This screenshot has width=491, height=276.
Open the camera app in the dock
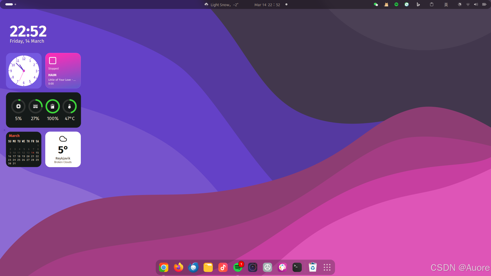pos(253,267)
